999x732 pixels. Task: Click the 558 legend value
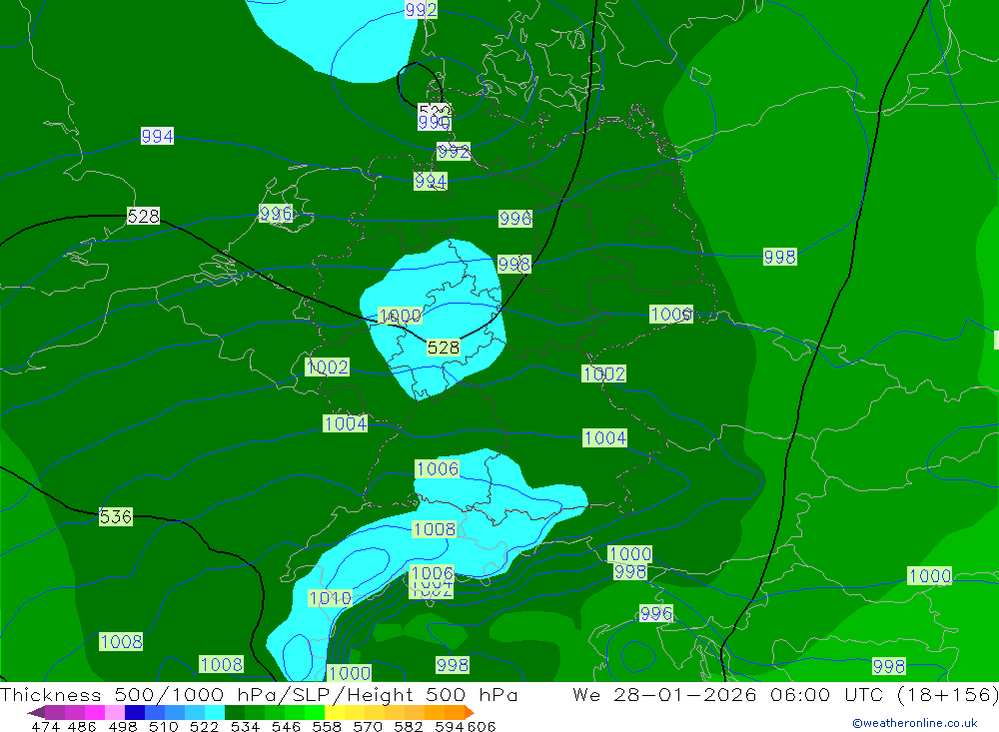point(327,726)
